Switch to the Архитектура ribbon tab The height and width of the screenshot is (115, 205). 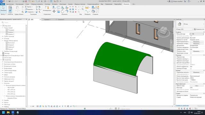tap(10, 4)
